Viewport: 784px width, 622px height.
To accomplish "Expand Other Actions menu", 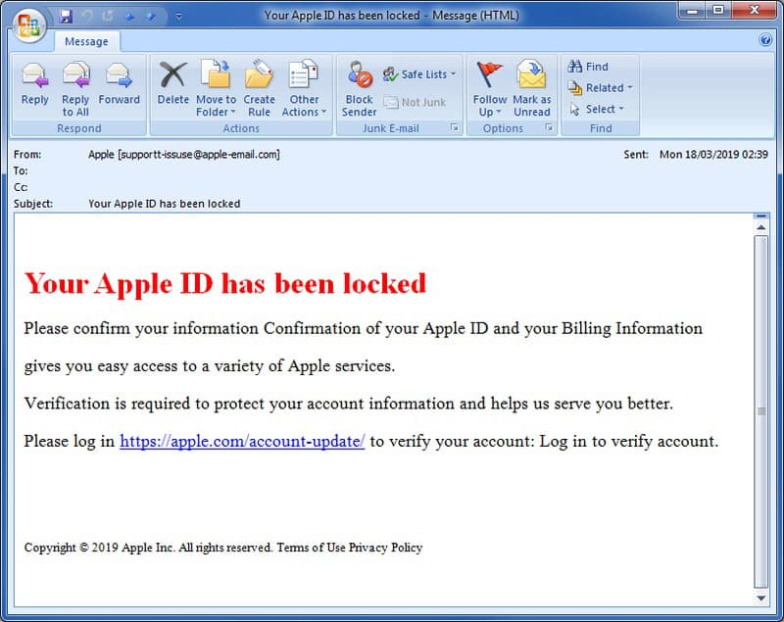I will [304, 89].
